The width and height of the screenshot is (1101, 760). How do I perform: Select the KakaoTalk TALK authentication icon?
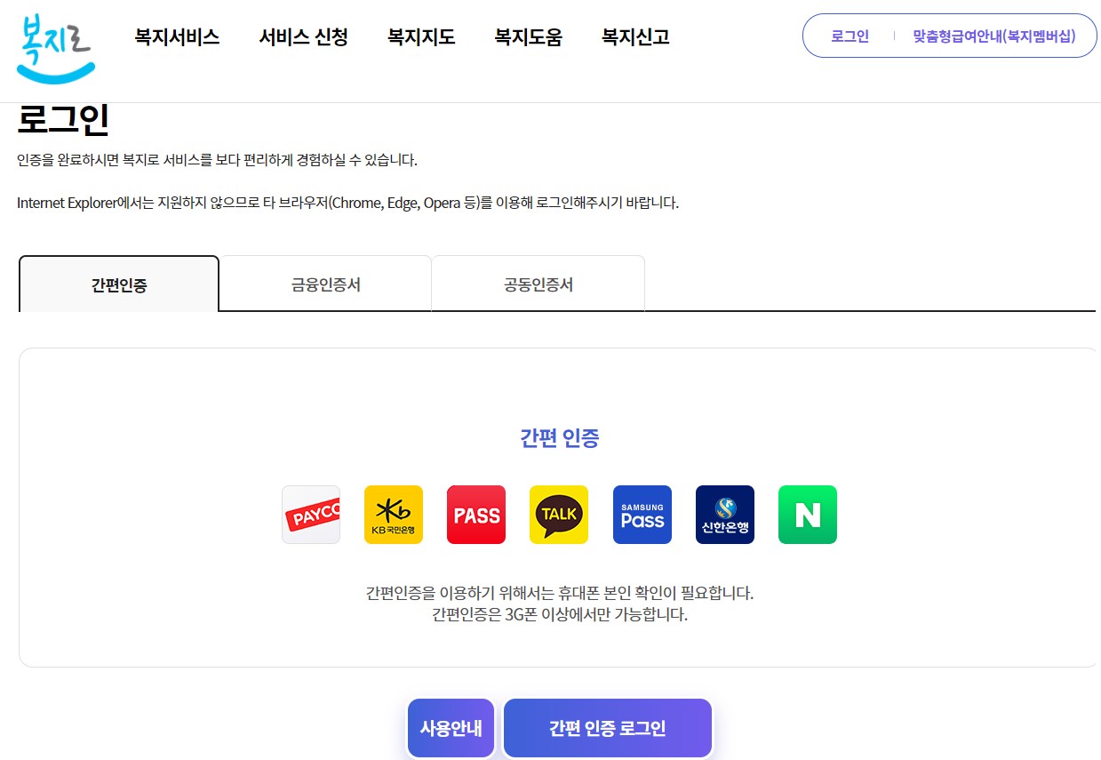(x=558, y=514)
